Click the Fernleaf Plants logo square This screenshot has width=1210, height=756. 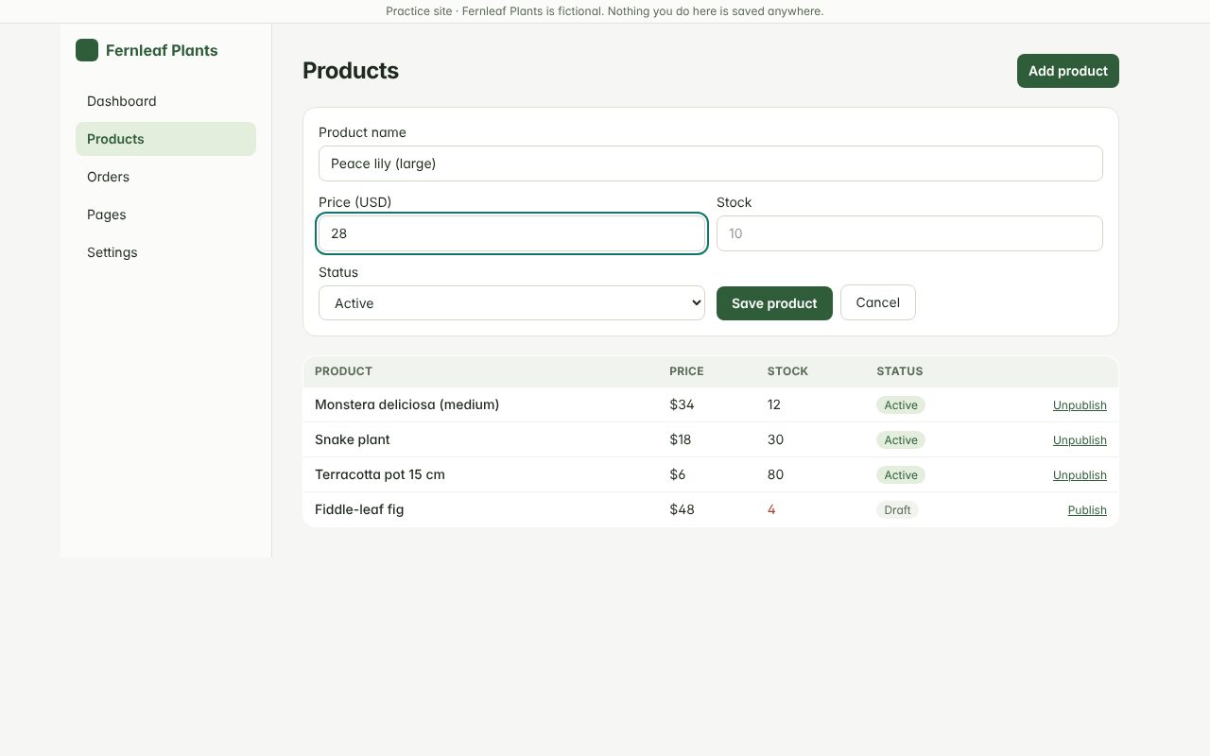click(x=87, y=50)
